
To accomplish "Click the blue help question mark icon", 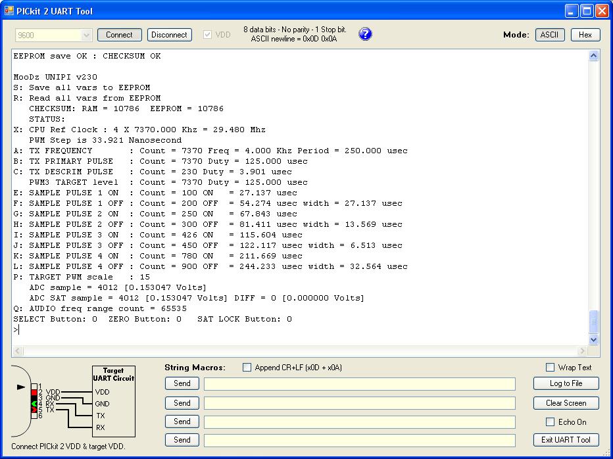I will coord(365,34).
